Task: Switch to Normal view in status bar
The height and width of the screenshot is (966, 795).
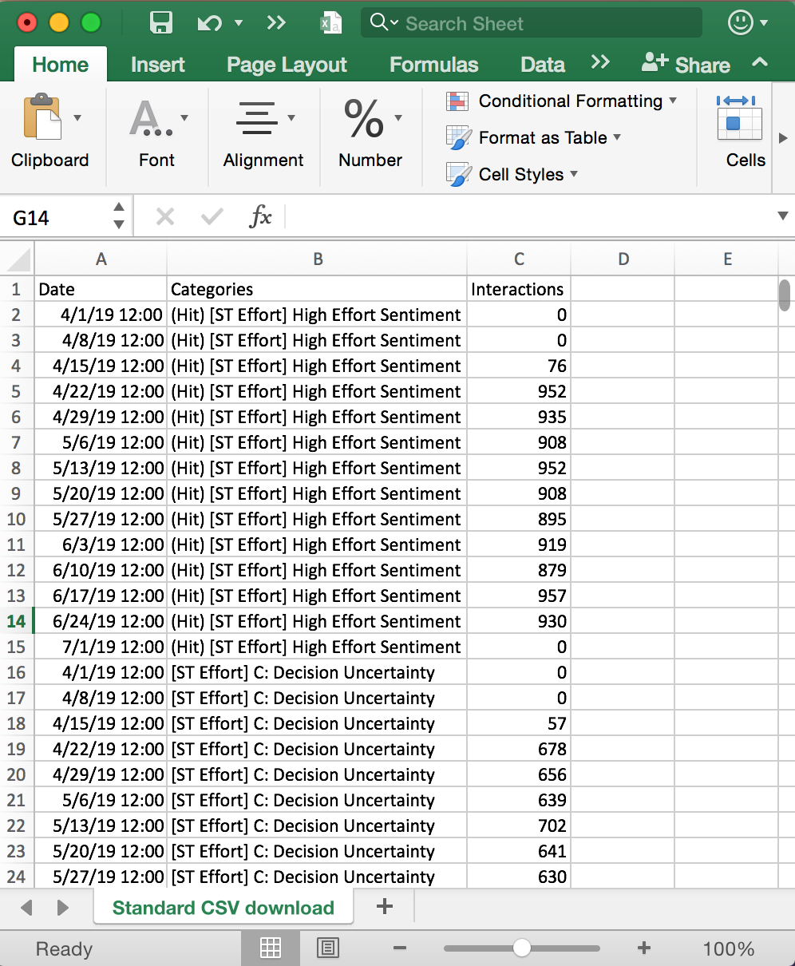Action: coord(271,948)
